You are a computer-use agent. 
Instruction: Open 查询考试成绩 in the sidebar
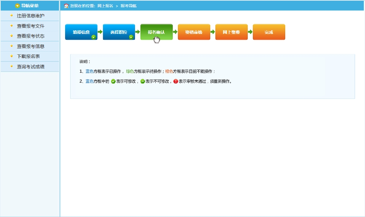coord(31,67)
